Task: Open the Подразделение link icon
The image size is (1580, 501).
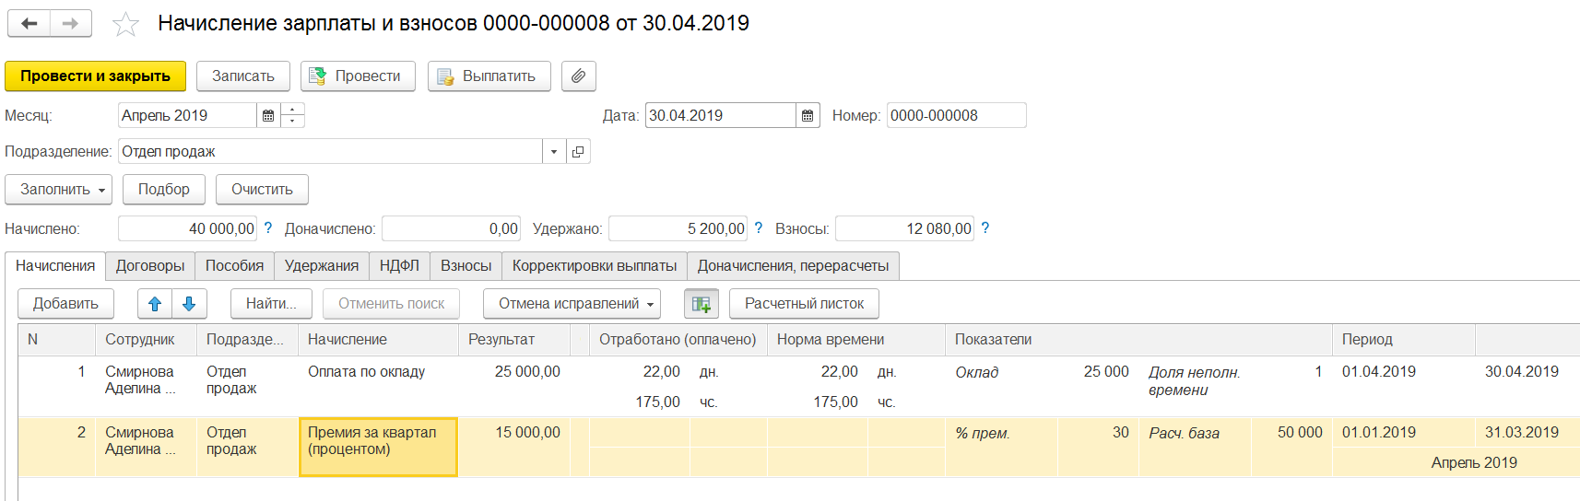Action: click(x=578, y=152)
